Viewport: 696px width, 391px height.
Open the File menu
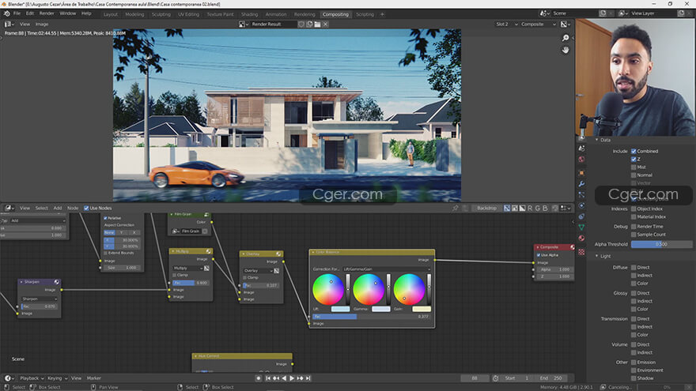point(17,13)
